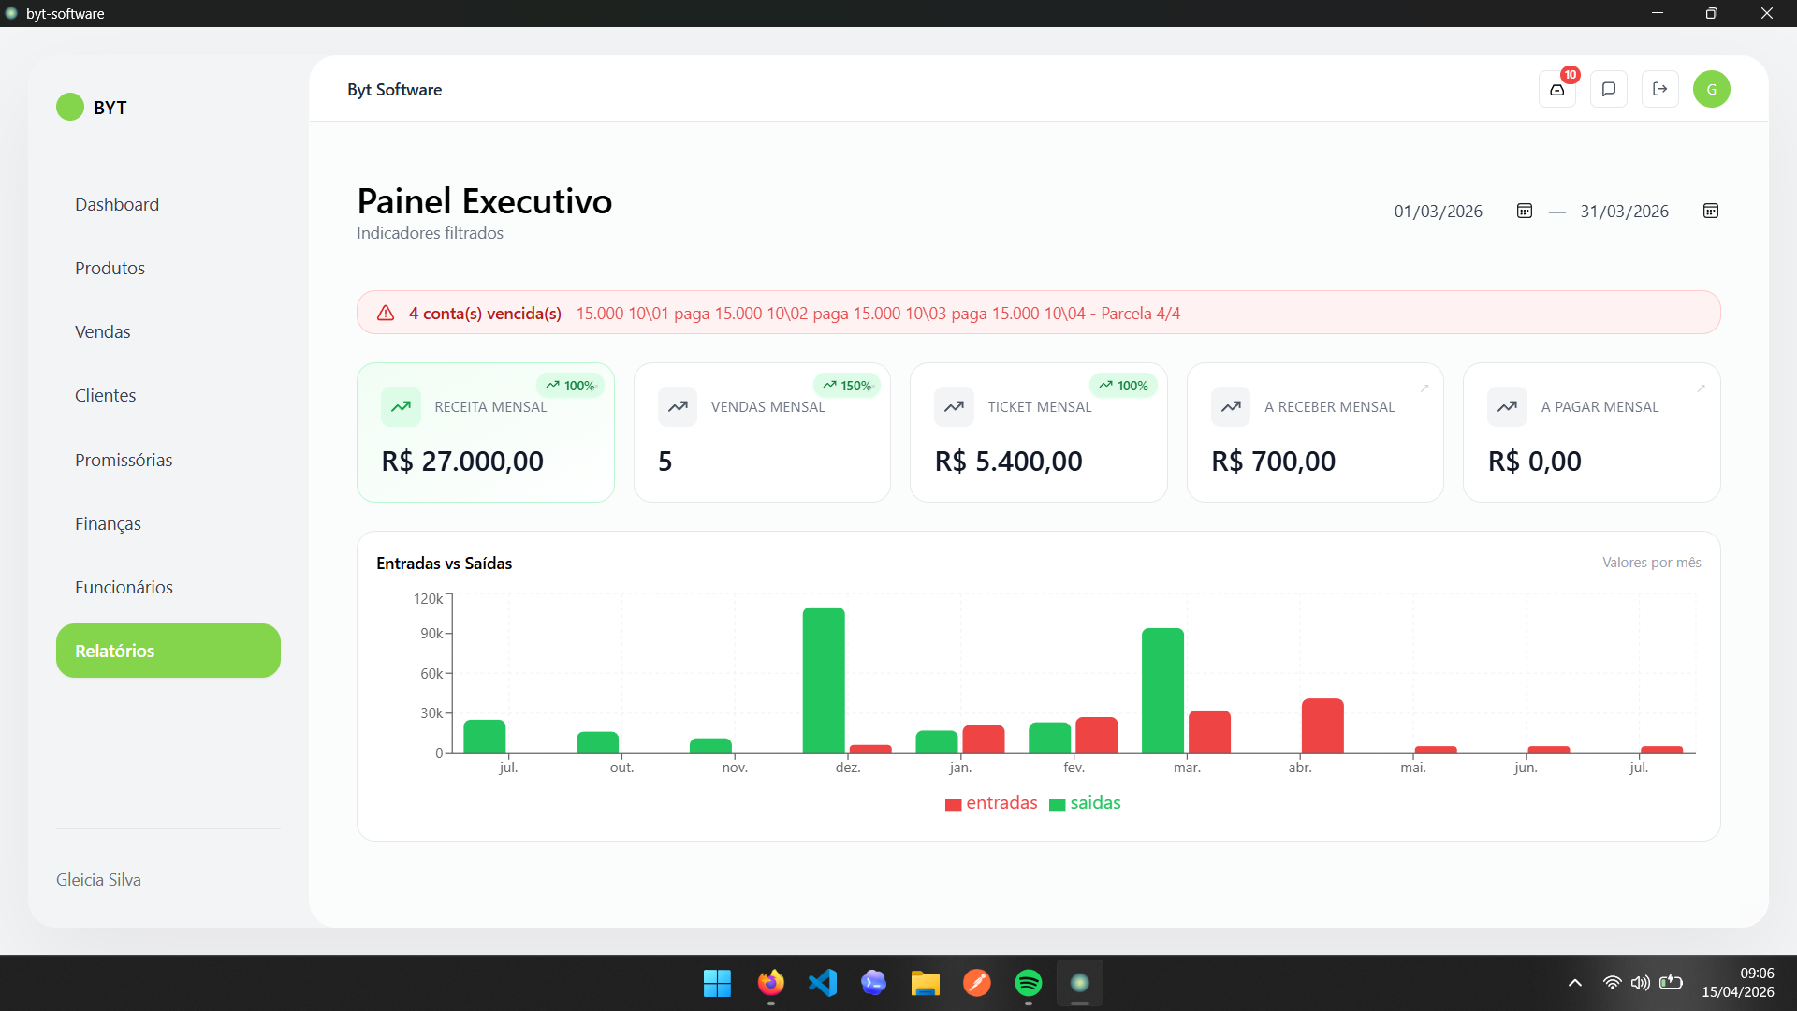
Task: Open the notifications inbox icon with badge
Action: (x=1557, y=89)
